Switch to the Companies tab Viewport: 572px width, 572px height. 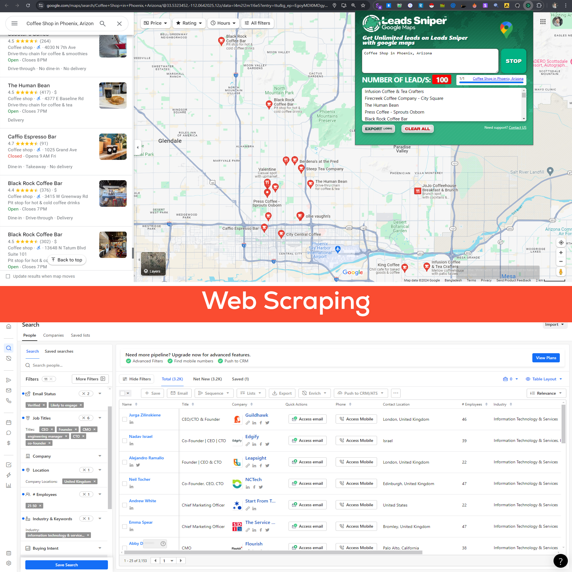tap(53, 335)
